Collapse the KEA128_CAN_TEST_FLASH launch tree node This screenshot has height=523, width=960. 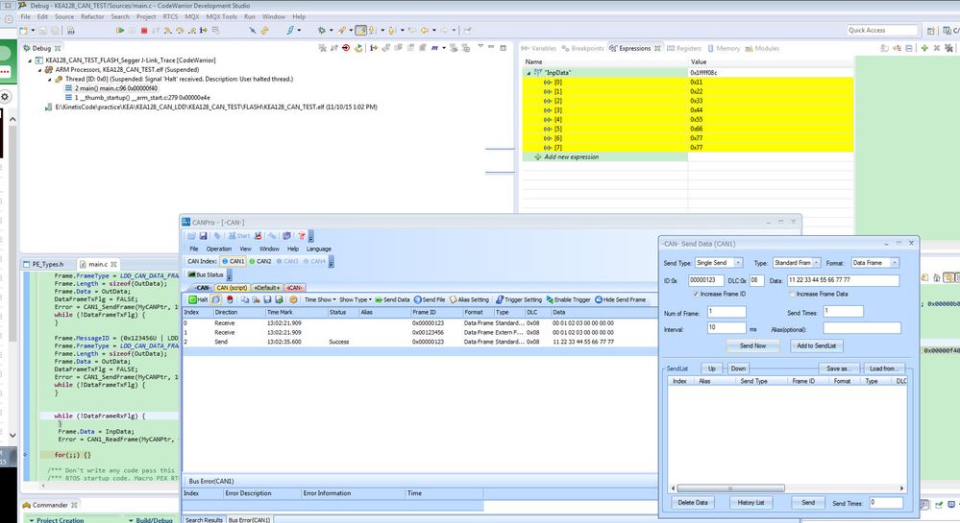30,60
